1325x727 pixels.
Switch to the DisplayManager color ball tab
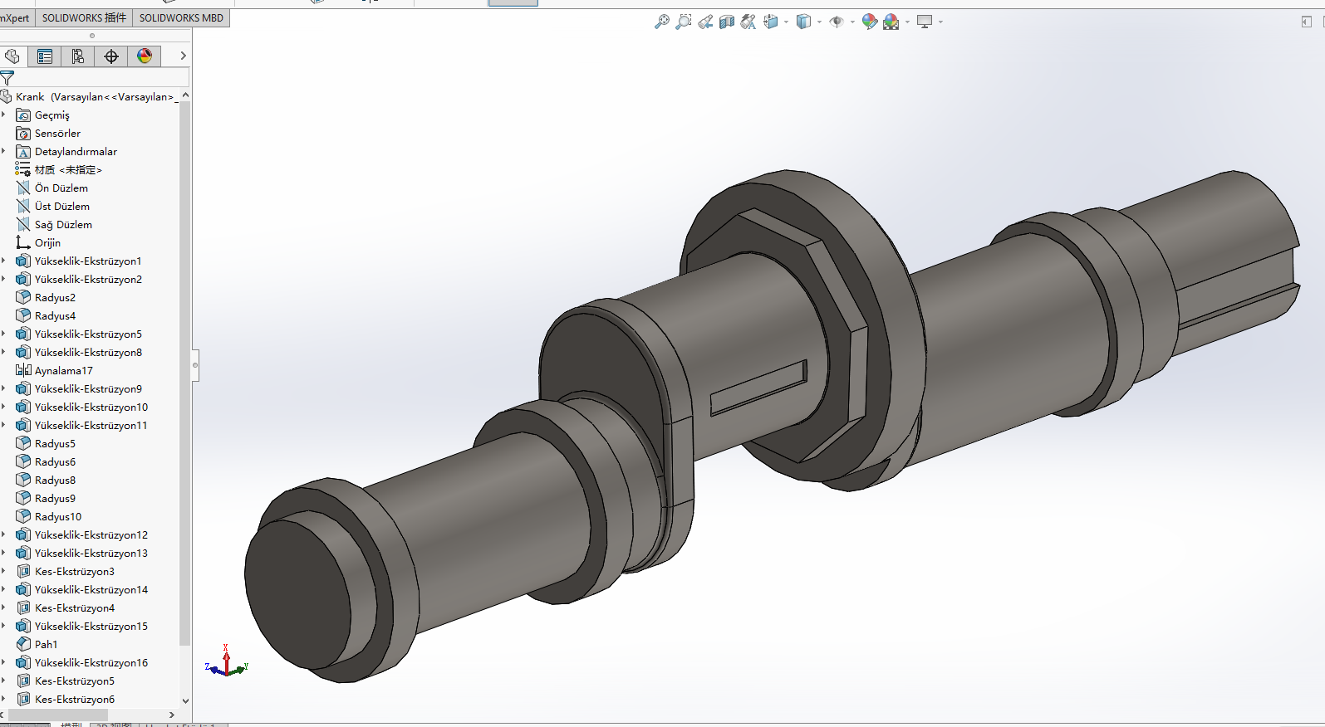coord(145,56)
